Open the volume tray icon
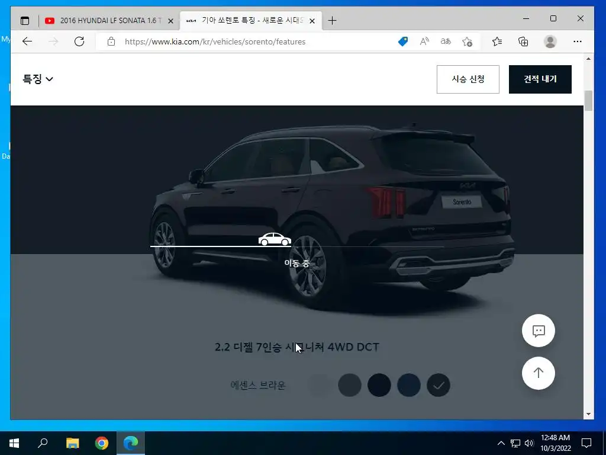 529,443
